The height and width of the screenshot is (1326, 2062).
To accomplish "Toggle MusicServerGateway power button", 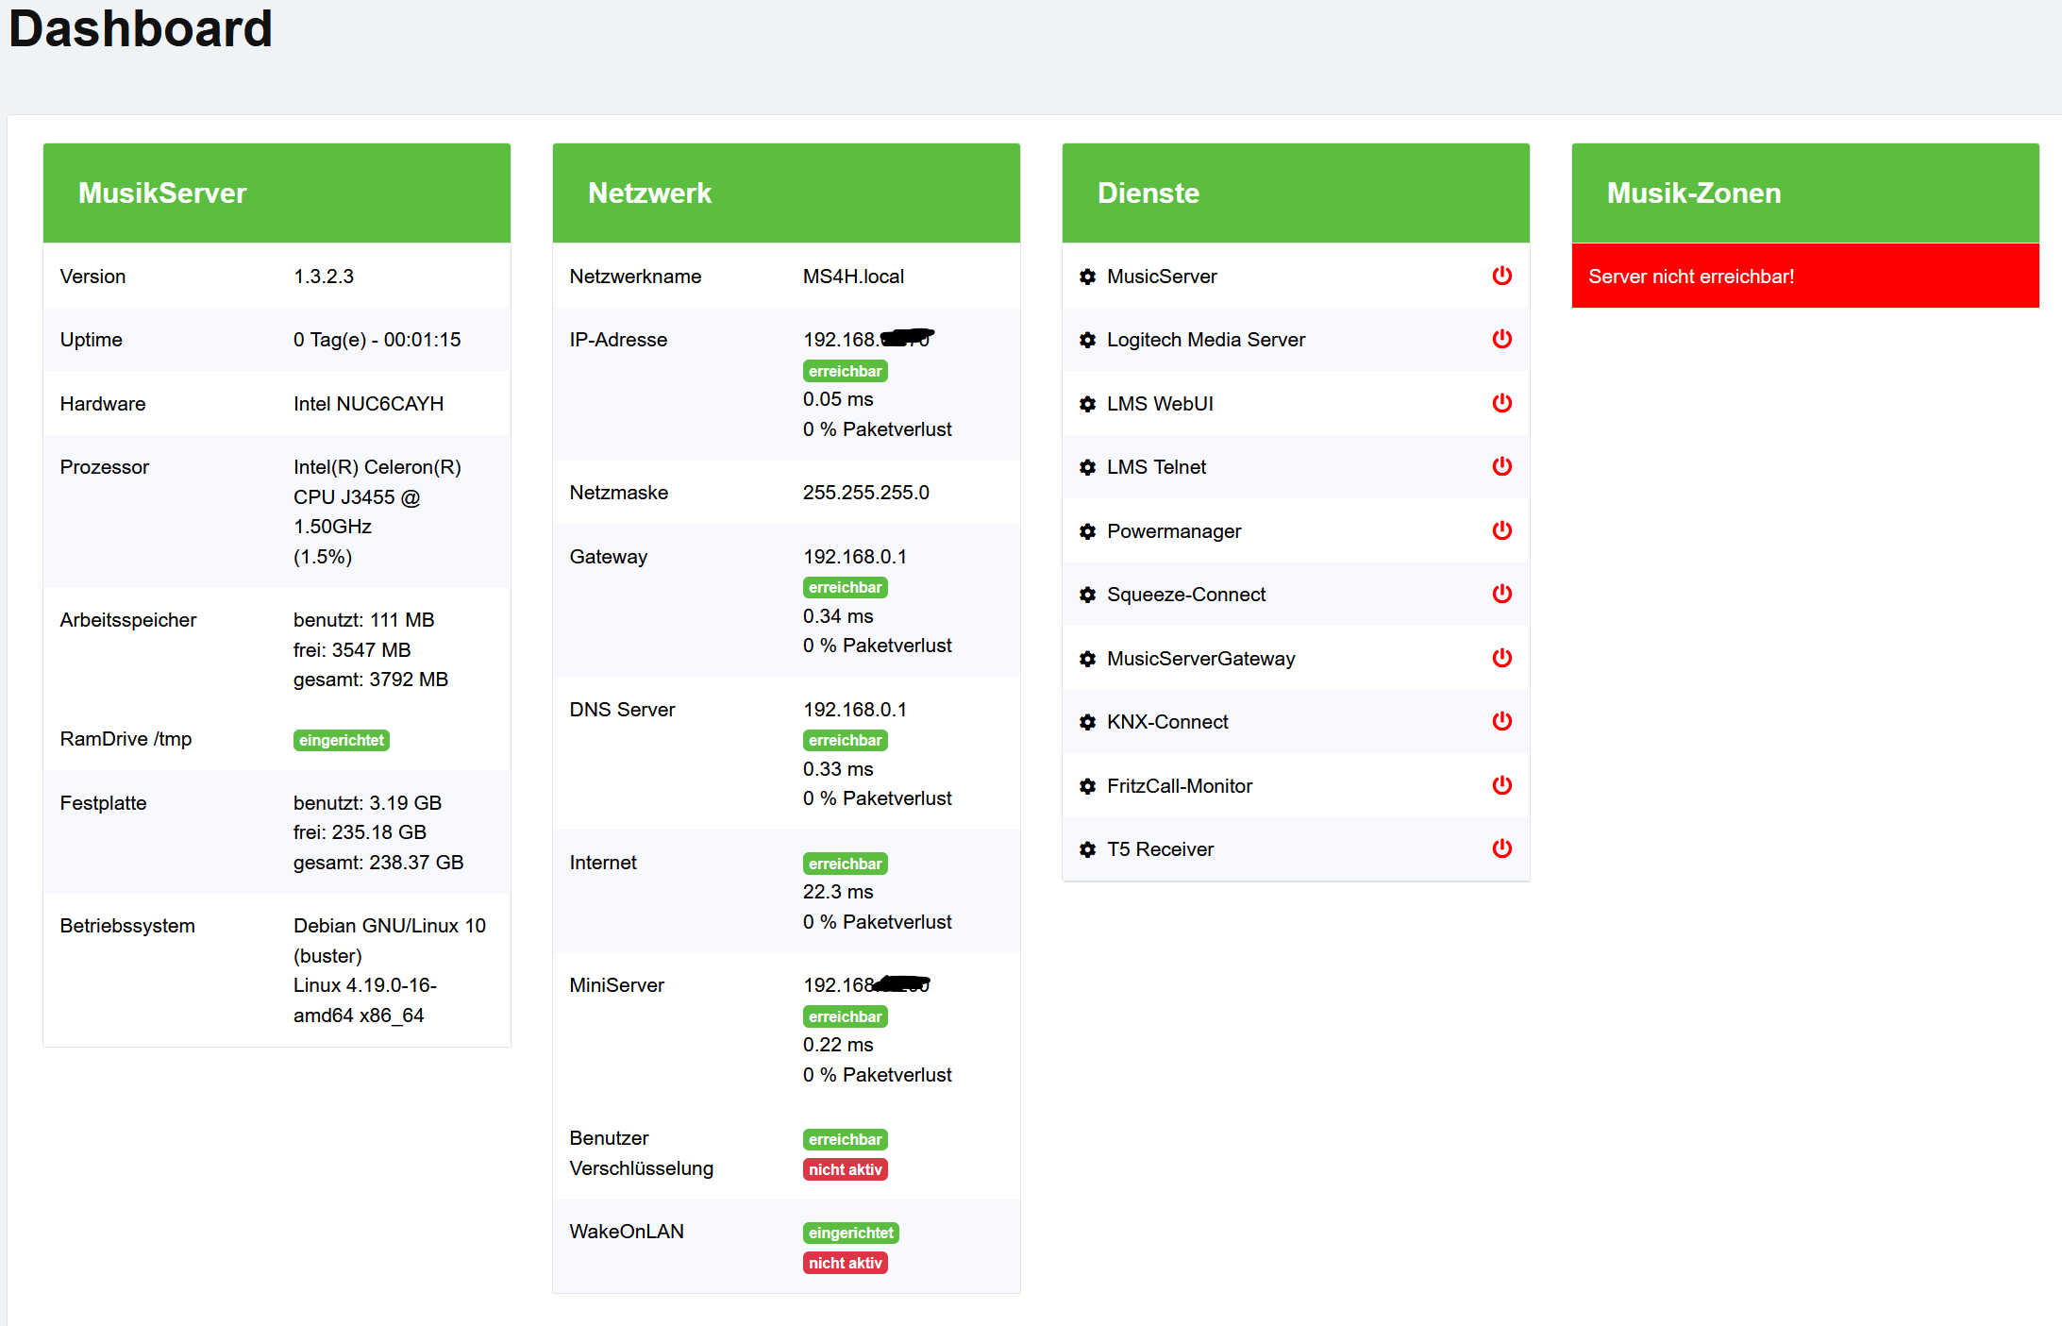I will pos(1501,658).
